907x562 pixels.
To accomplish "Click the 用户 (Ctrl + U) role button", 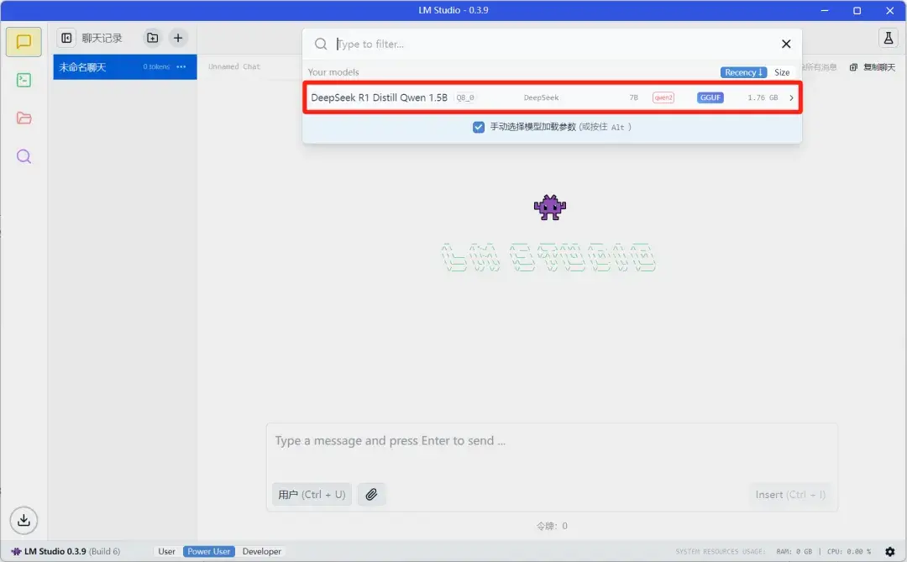I will (312, 494).
